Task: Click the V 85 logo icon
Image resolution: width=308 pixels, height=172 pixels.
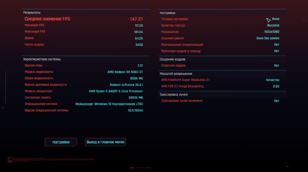Action: [x=10, y=160]
